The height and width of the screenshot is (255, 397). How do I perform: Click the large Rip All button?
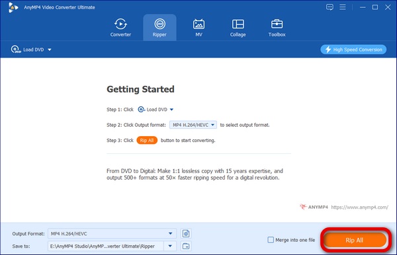(355, 240)
